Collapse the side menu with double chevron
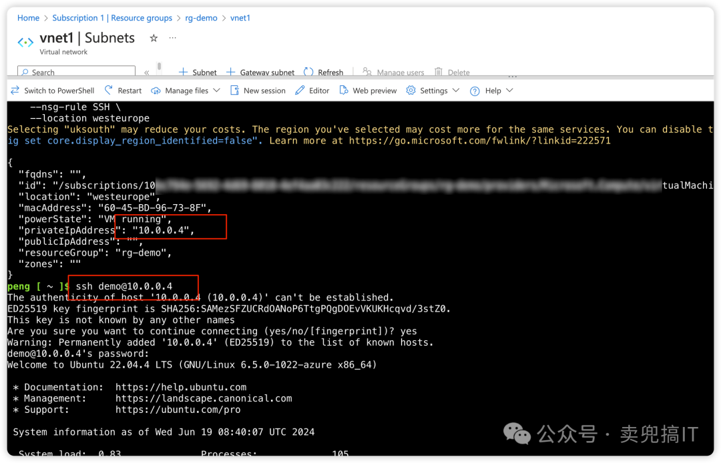Viewport: 721px width, 463px height. pos(147,73)
